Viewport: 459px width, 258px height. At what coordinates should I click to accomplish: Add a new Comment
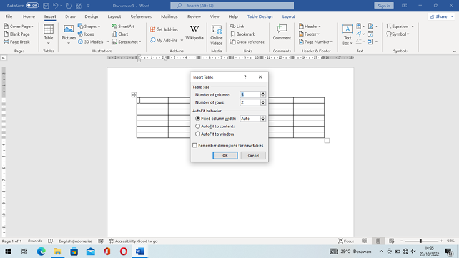(x=282, y=32)
